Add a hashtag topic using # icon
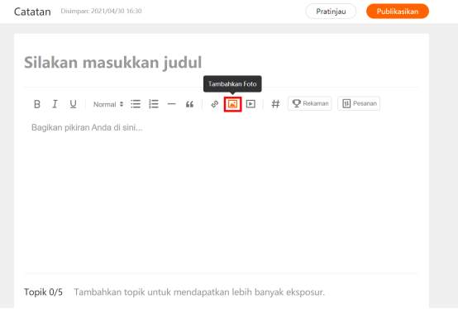This screenshot has height=309, width=458. tap(275, 104)
